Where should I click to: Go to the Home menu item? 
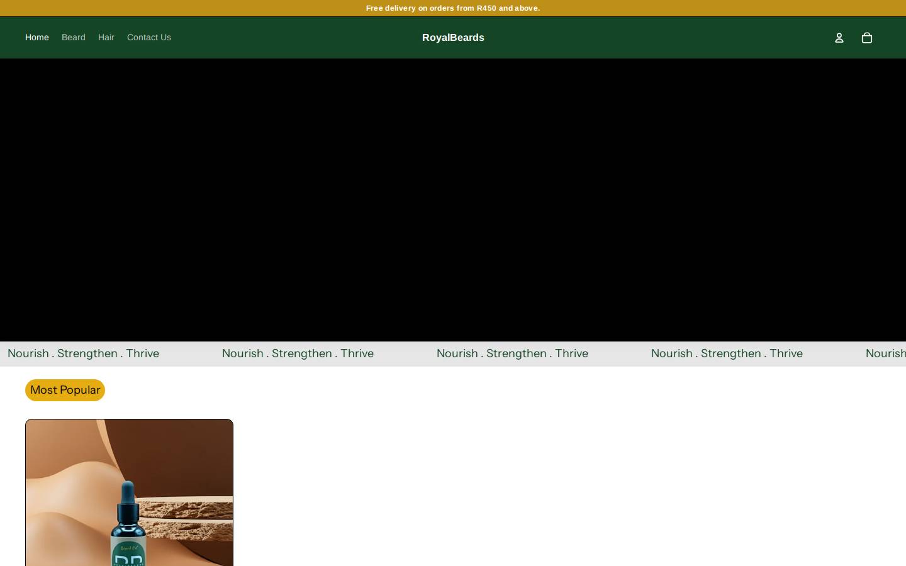click(x=37, y=37)
